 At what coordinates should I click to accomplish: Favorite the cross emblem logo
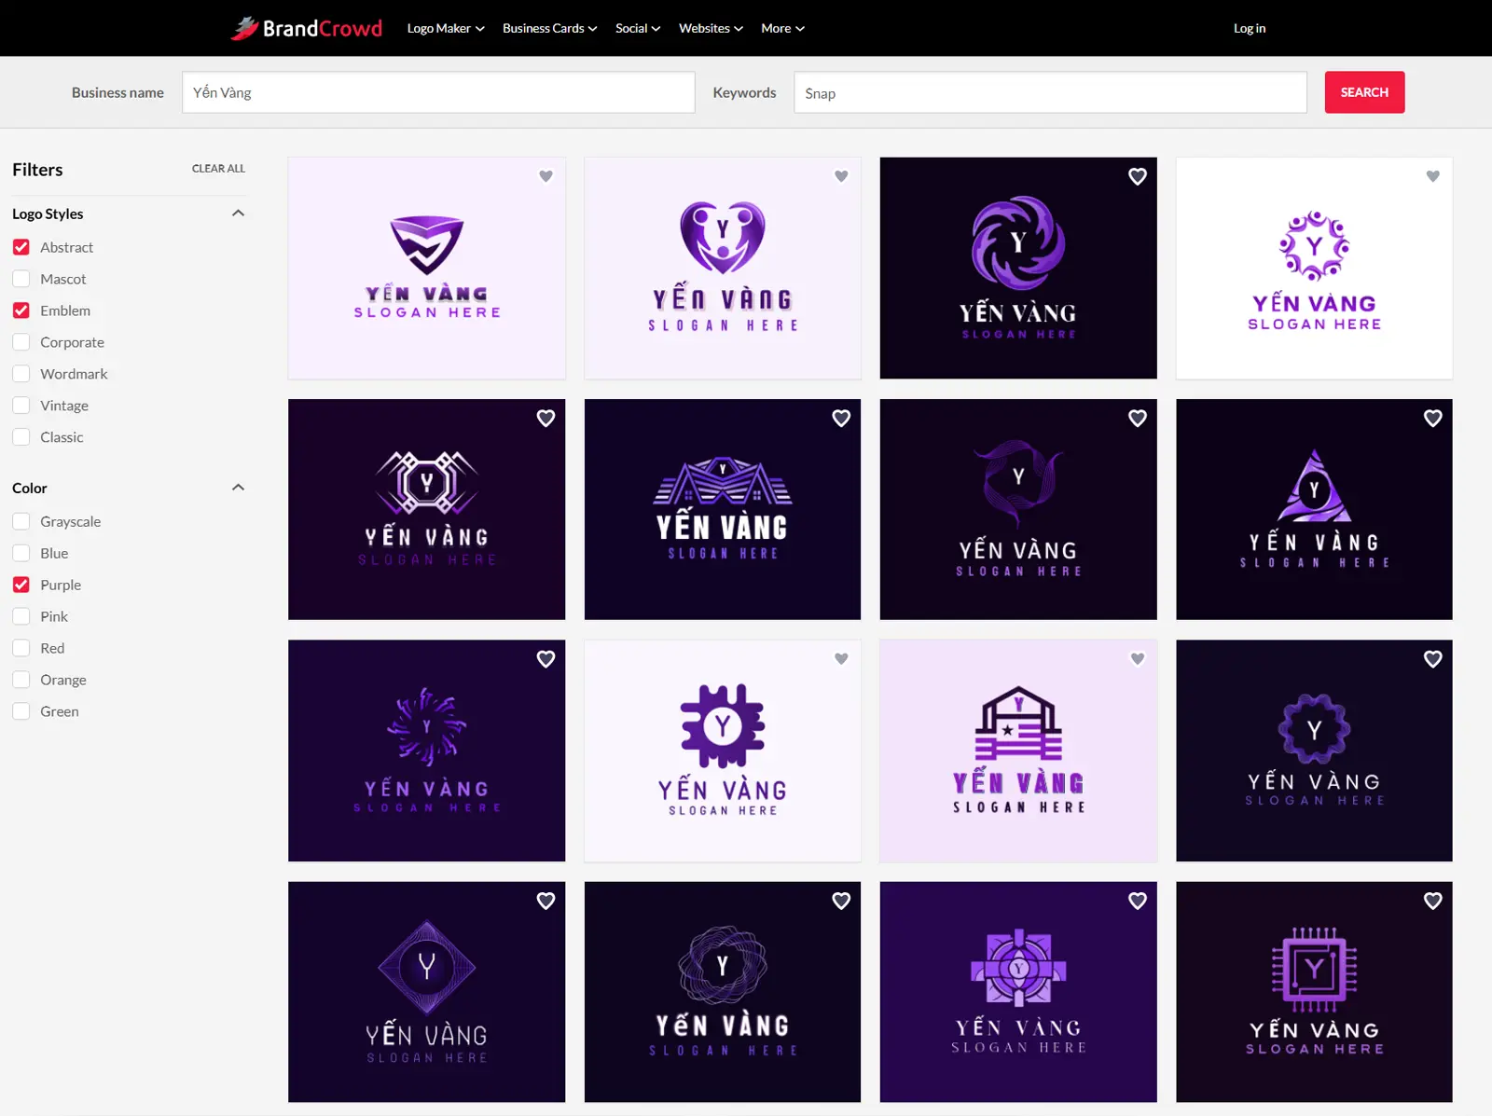pyautogui.click(x=1138, y=901)
